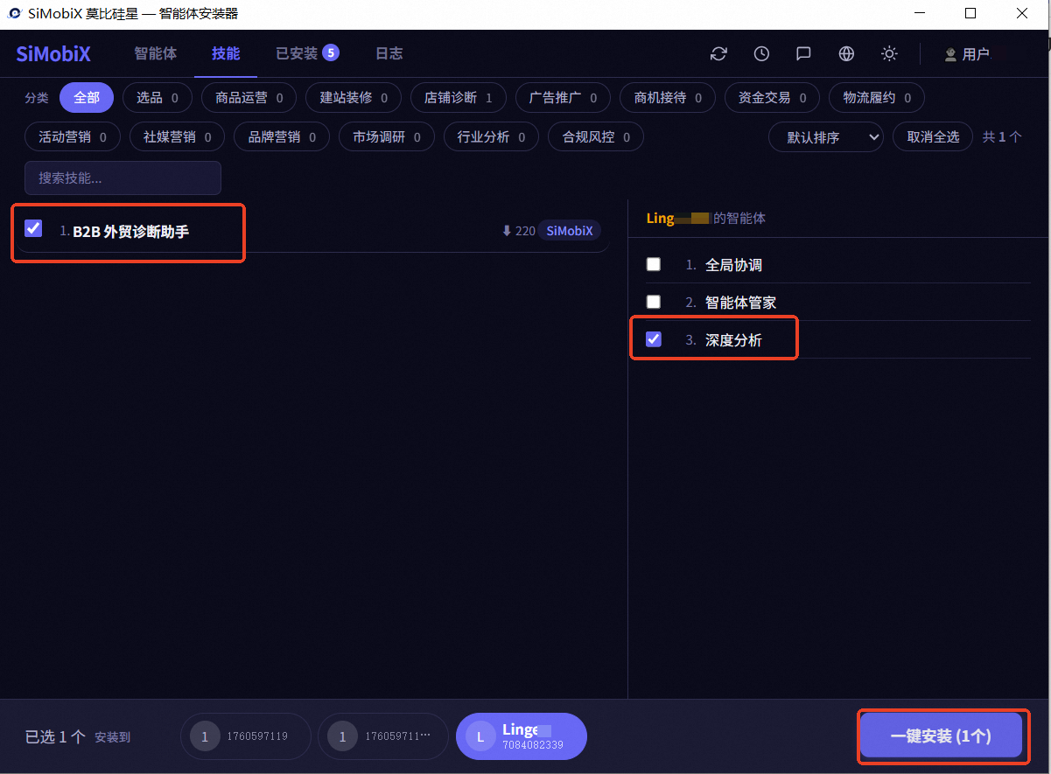The width and height of the screenshot is (1051, 774).
Task: Filter by 合规风控 category
Action: click(596, 137)
